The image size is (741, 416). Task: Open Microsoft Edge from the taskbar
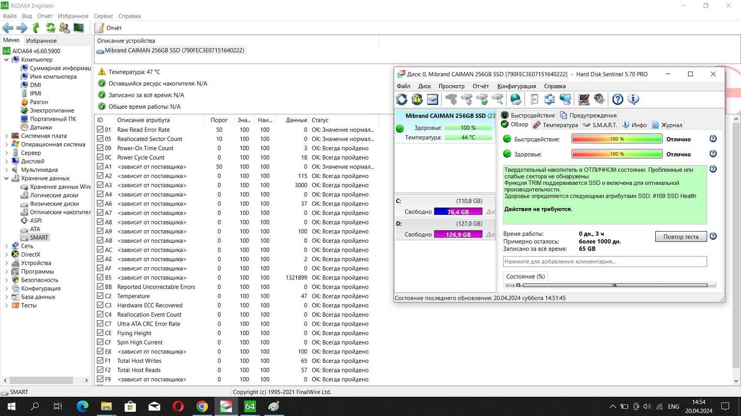click(82, 406)
